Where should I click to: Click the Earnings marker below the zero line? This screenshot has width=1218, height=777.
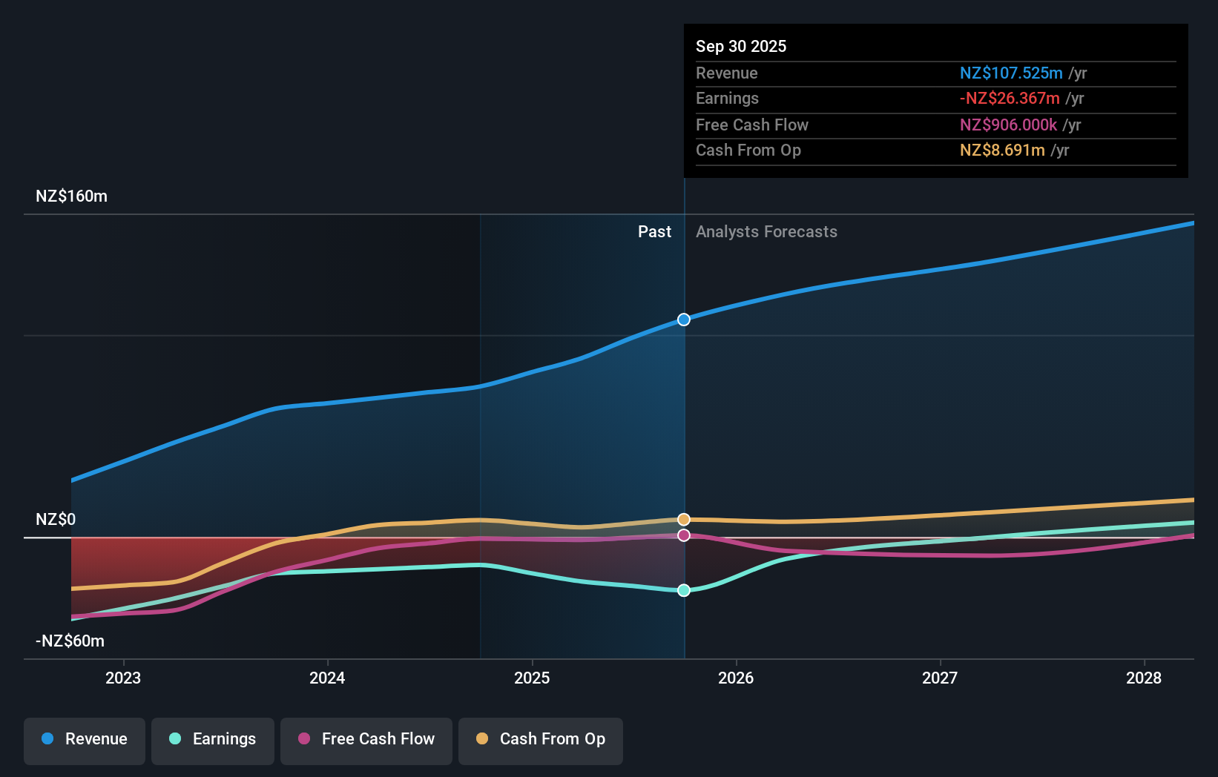click(x=683, y=590)
